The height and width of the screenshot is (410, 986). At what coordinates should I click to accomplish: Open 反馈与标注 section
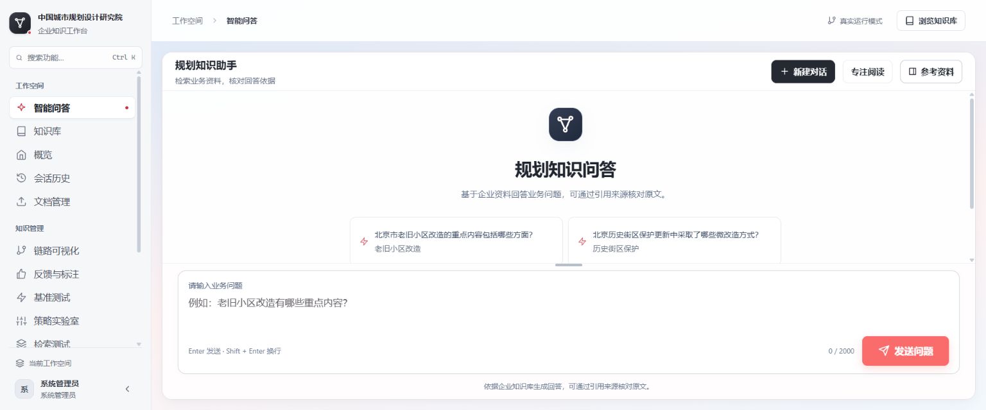pyautogui.click(x=73, y=274)
